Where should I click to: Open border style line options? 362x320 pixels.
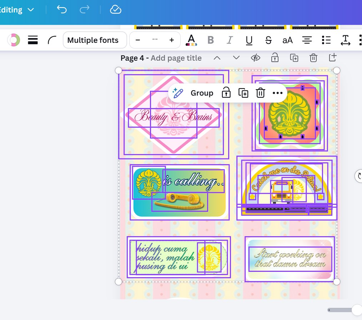point(33,40)
